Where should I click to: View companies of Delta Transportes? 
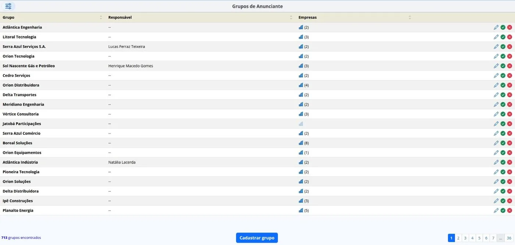[301, 95]
